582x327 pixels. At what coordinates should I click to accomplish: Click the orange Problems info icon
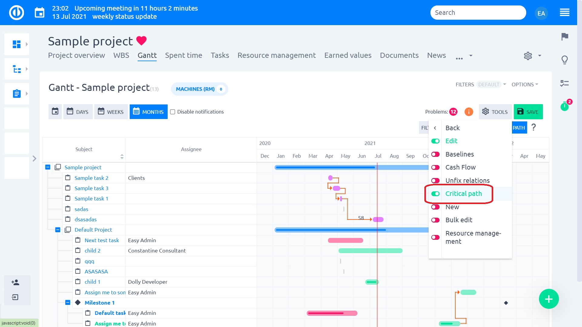[x=469, y=112]
